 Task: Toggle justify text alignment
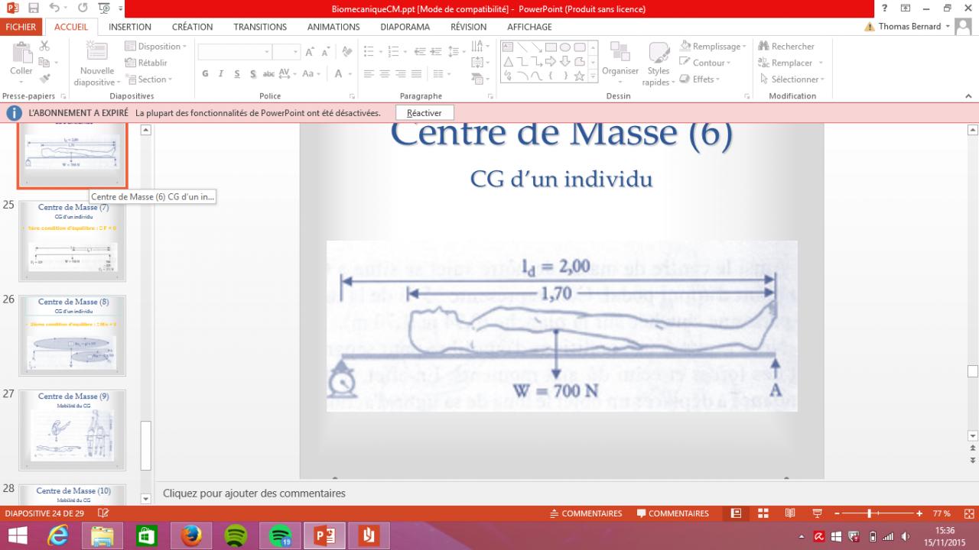[x=417, y=74]
